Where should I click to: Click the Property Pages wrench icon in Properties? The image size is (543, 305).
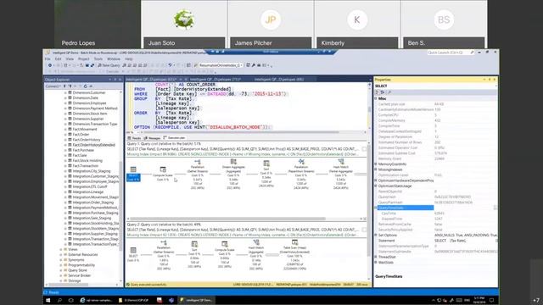pos(389,92)
